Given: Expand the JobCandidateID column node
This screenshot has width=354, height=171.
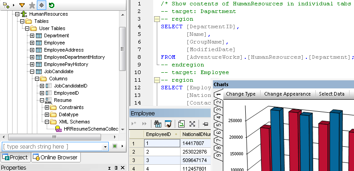Looking at the screenshot, I should [x=42, y=86].
